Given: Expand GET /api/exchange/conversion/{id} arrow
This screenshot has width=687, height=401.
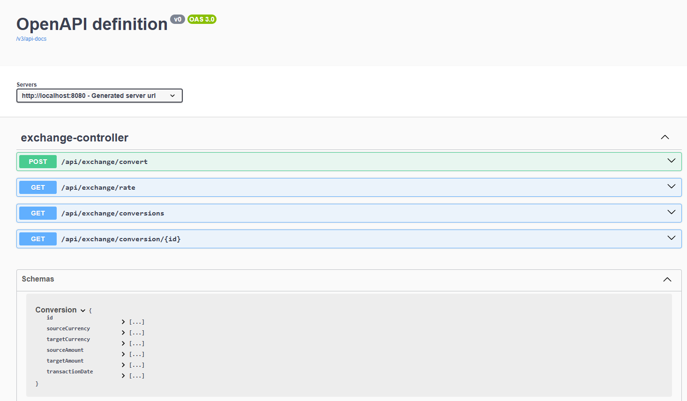Looking at the screenshot, I should [671, 238].
